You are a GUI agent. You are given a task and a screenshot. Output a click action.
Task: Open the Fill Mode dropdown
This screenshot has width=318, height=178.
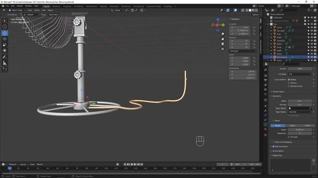(300, 74)
